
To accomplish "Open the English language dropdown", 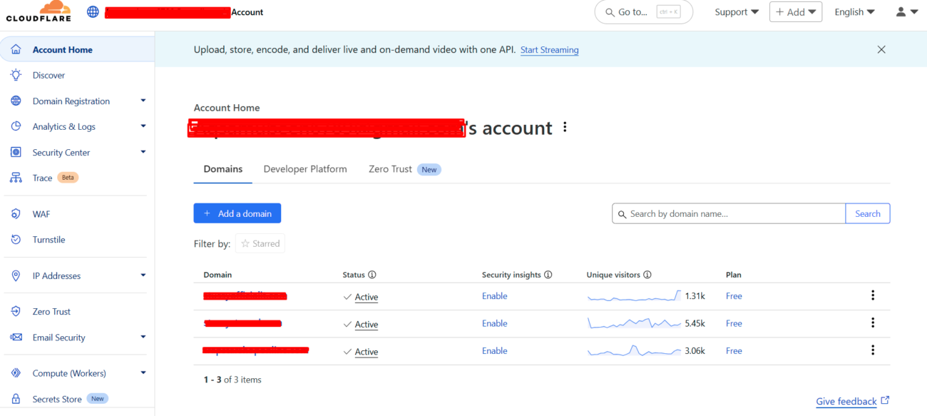I will click(854, 12).
